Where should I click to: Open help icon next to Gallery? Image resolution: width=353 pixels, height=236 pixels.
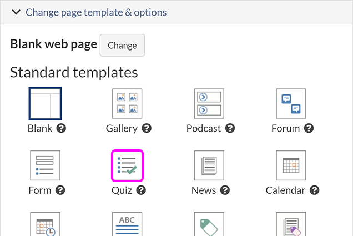coord(147,129)
